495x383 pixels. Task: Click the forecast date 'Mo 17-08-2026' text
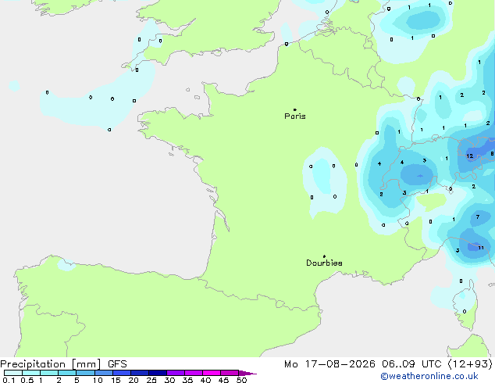tap(329, 364)
